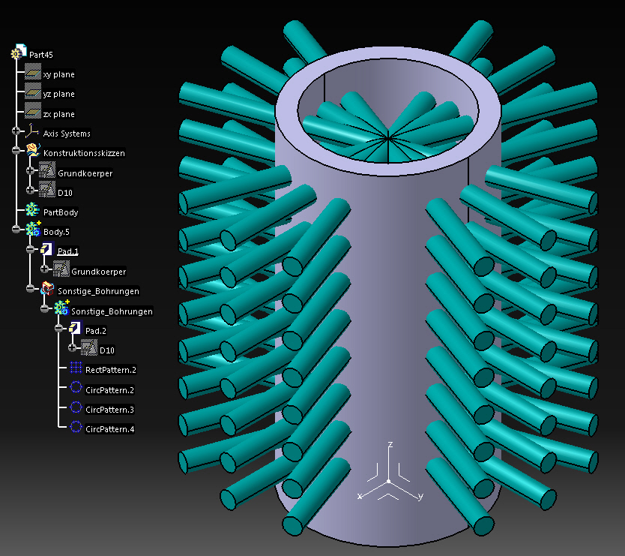625x556 pixels.
Task: Collapse Sonstige_Bohrungen boolean node directly under Body.5
Action: (x=30, y=288)
